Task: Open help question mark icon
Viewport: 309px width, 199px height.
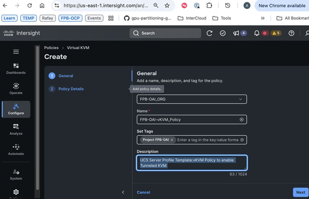Action: [x=291, y=33]
